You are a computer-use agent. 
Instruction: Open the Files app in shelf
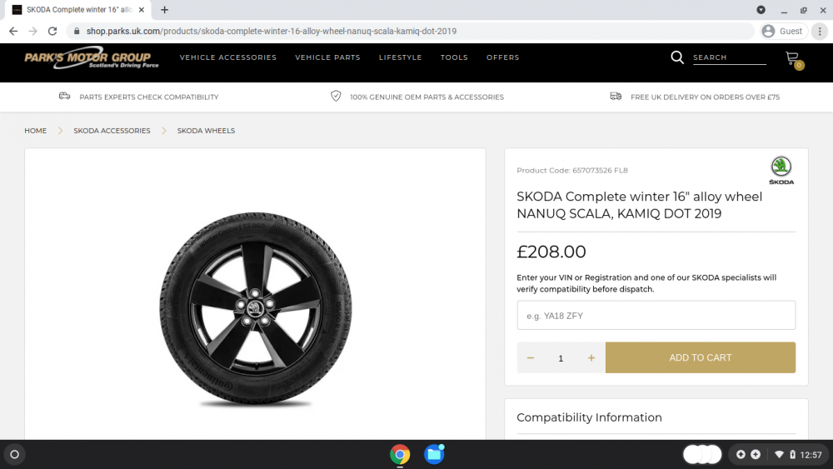434,455
